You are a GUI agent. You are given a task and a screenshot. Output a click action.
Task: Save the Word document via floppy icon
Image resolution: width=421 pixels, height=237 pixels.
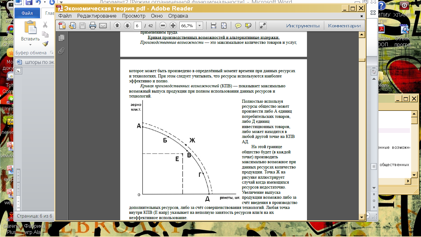pos(29,3)
